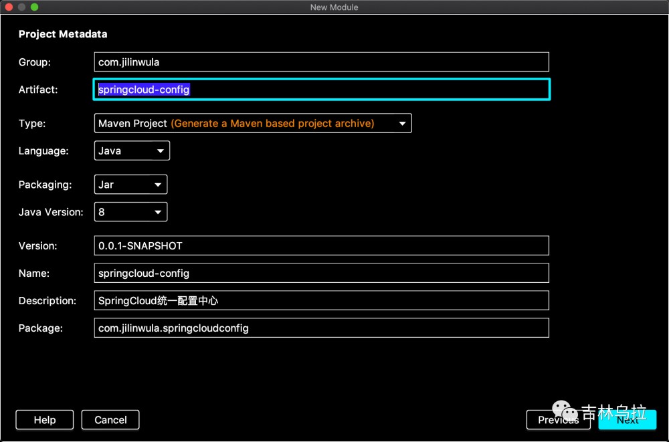Minimize the New Module window
This screenshot has width=669, height=442.
click(x=21, y=7)
